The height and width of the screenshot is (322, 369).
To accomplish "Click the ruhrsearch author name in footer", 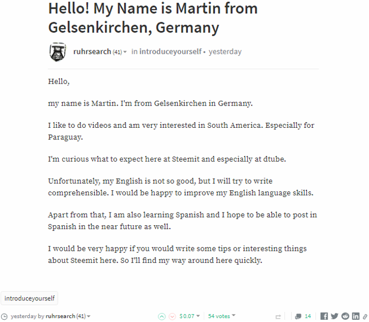I will [x=60, y=316].
